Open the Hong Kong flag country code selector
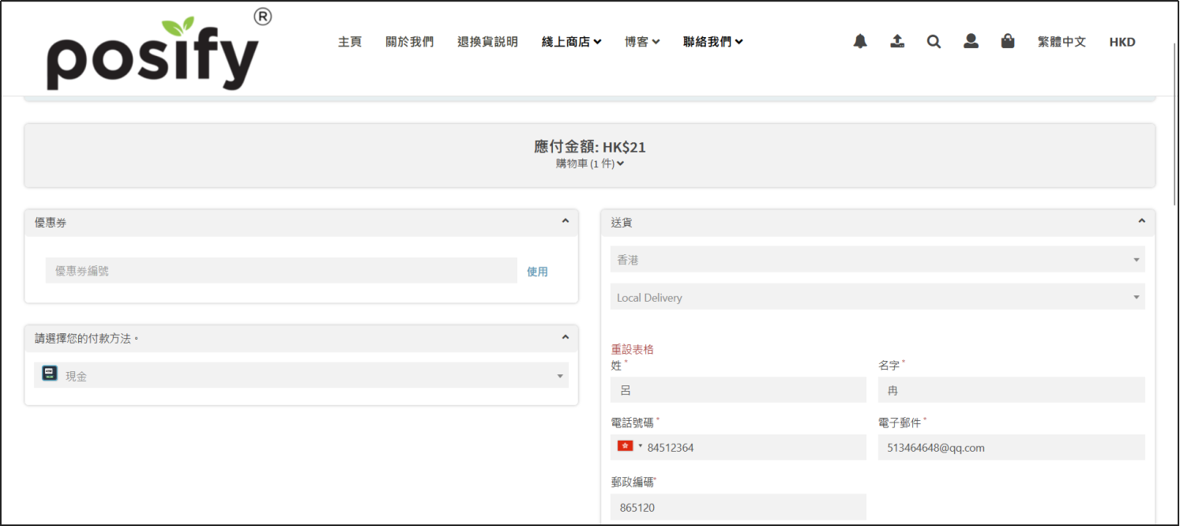Image resolution: width=1180 pixels, height=526 pixels. tap(629, 446)
